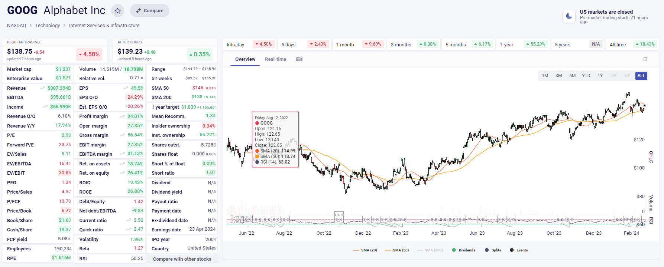Select the 1 month performance period
Viewport: 664px width, 267px height.
tap(359, 44)
